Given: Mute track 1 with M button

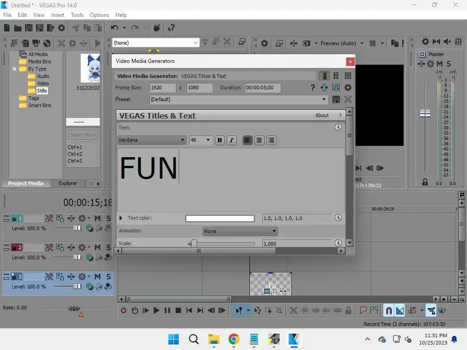Looking at the screenshot, I should coord(98,218).
